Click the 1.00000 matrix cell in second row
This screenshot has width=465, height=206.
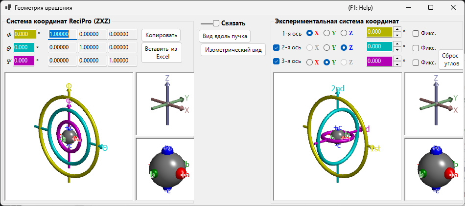[x=93, y=47]
